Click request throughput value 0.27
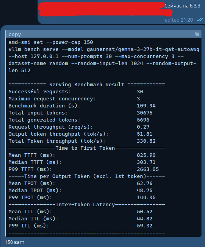The image size is (205, 247). click(x=143, y=127)
